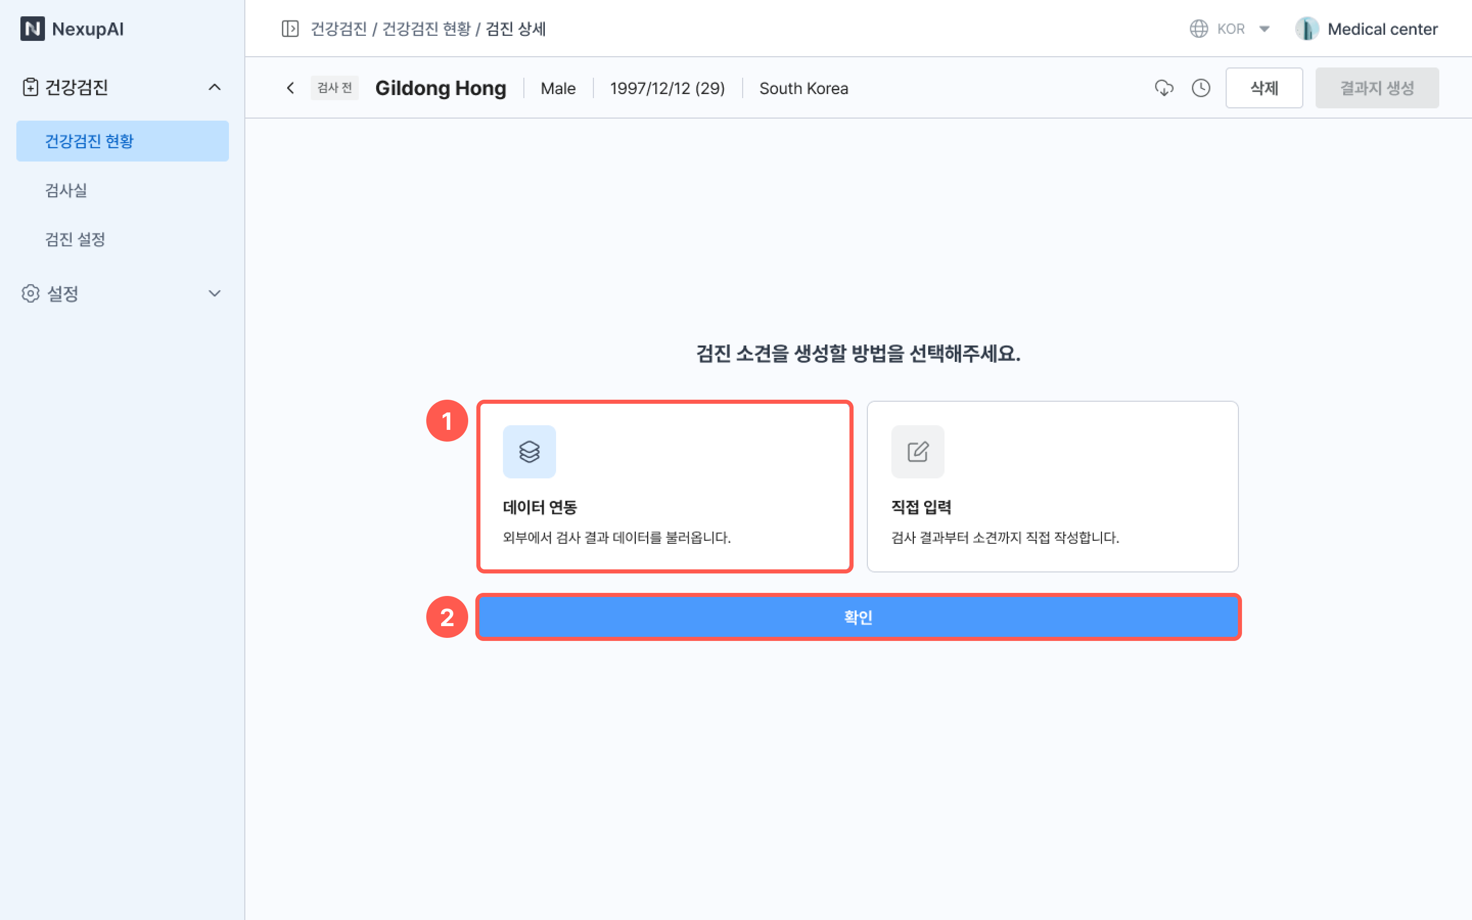Viewport: 1472px width, 920px height.
Task: Collapse the 건강검진 menu chevron
Action: click(x=214, y=87)
